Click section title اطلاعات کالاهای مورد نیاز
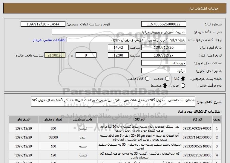Screen dimensions: 230x163 point(199,112)
